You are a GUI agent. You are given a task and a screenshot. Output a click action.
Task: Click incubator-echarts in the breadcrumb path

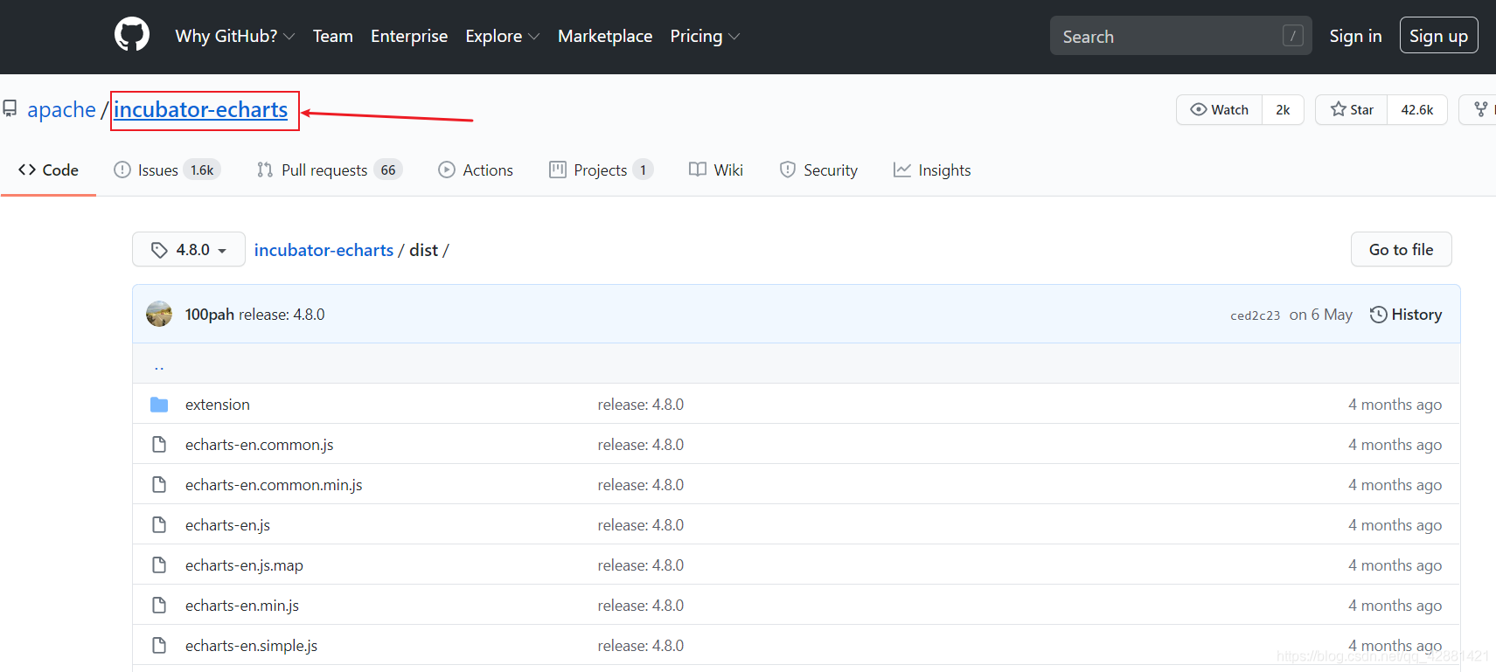pyautogui.click(x=324, y=250)
